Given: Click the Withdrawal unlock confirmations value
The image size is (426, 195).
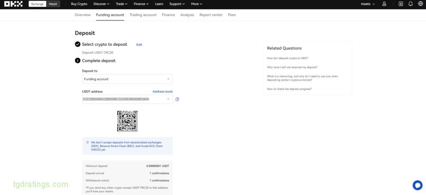Looking at the screenshot, I should point(159,180).
